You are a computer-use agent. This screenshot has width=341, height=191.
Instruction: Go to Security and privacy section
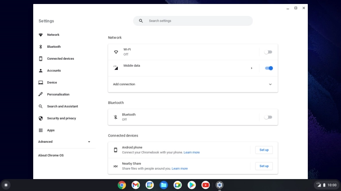[61, 118]
